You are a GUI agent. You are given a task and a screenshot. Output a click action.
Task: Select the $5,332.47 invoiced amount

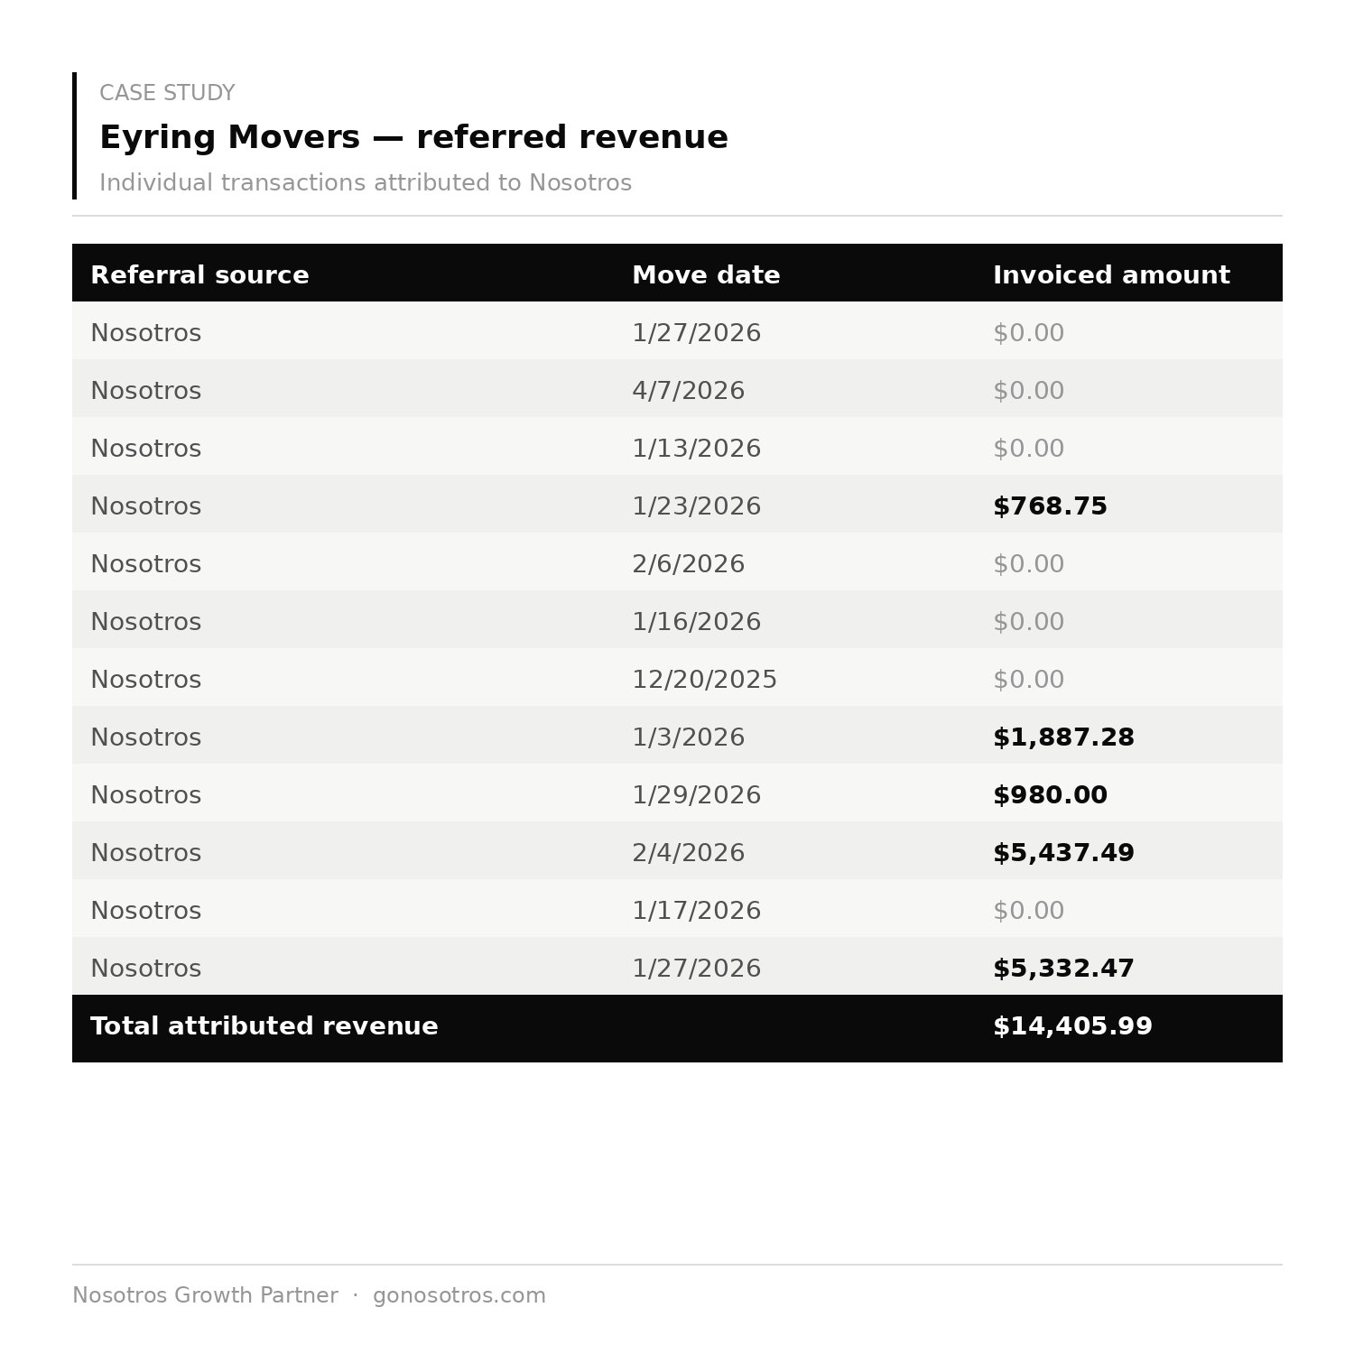pyautogui.click(x=1063, y=969)
